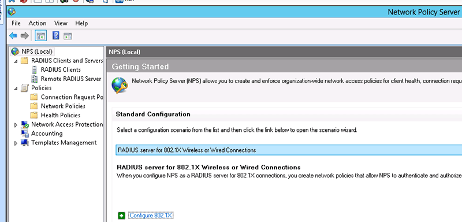Select NPS (Local) root tree item

37,51
